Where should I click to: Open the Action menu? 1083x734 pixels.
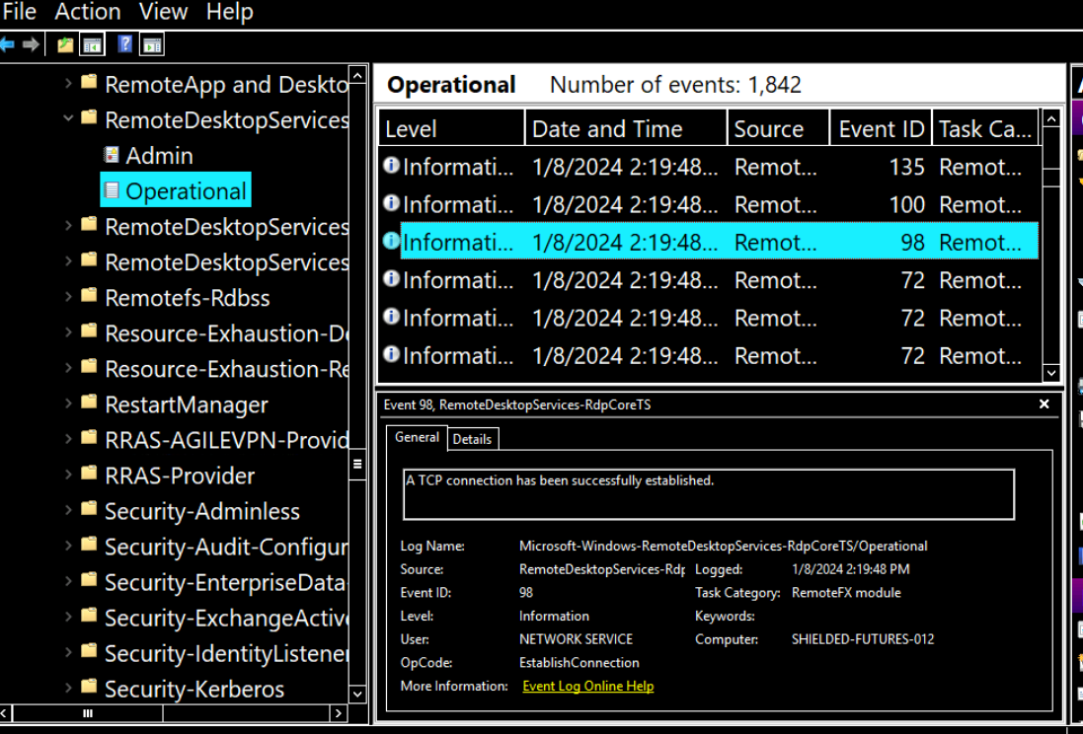88,12
